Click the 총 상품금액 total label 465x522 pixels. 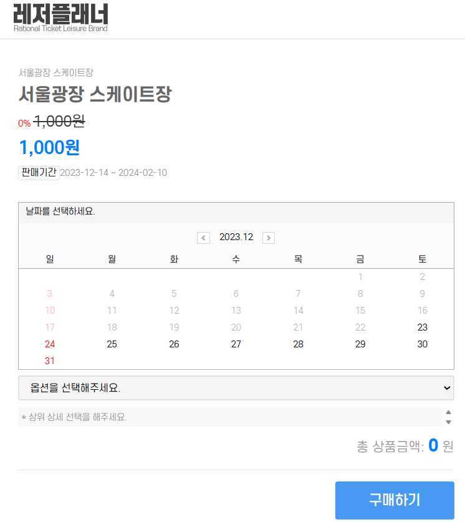click(x=390, y=447)
